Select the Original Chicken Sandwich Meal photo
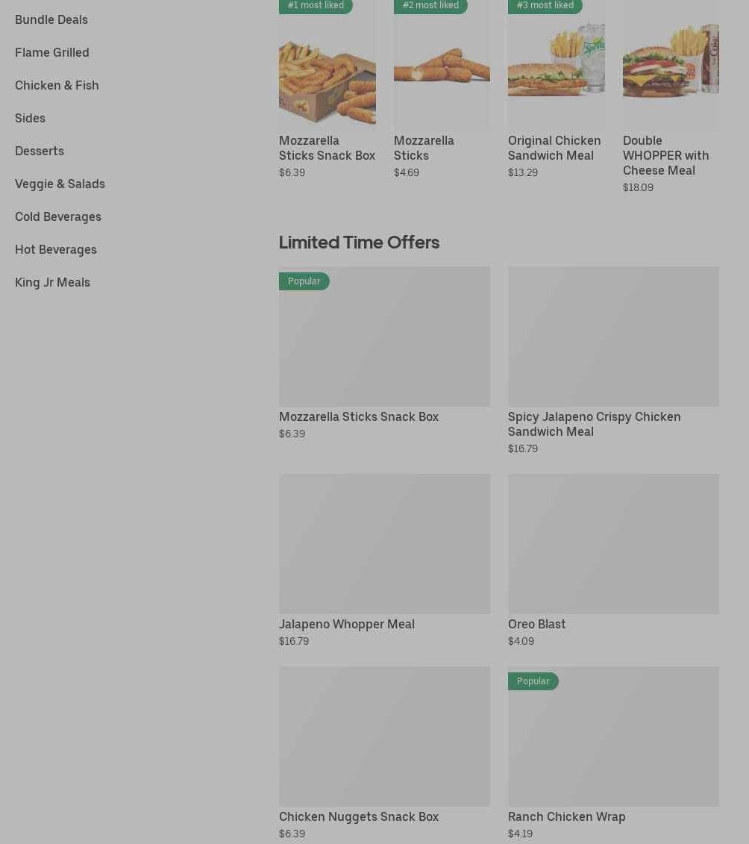The width and height of the screenshot is (749, 844). (556, 71)
